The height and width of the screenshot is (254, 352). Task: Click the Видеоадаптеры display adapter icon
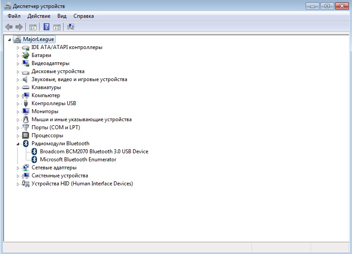click(26, 63)
